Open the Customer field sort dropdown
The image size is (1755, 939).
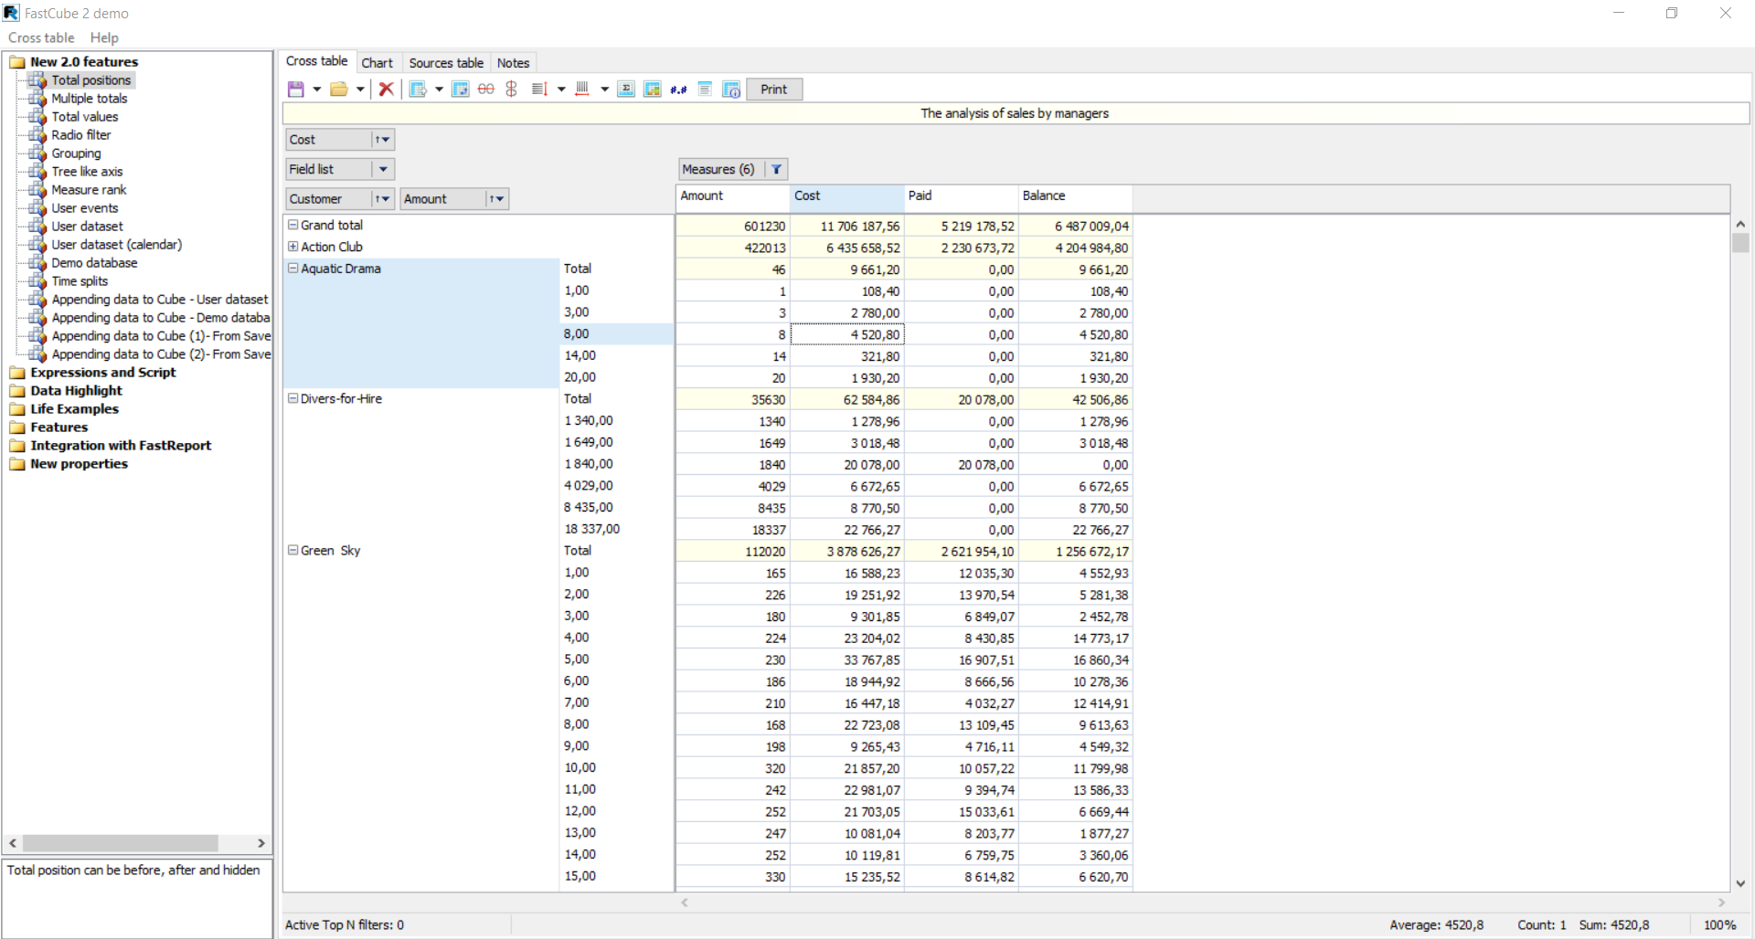tap(382, 199)
